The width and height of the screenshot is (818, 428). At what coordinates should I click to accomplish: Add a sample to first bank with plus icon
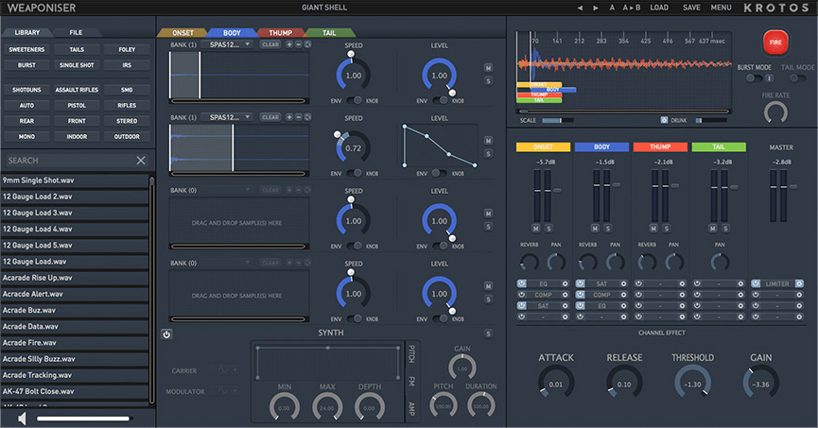click(289, 44)
